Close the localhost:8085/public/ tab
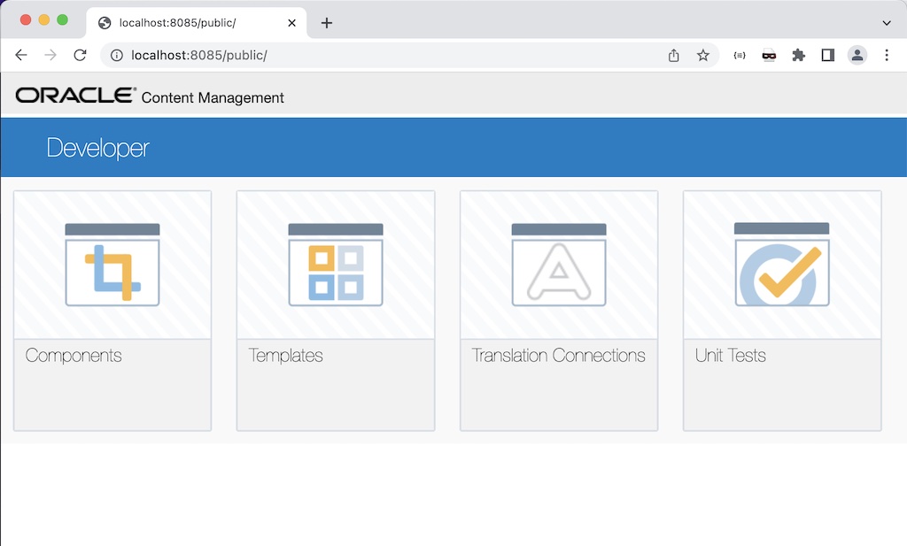Image resolution: width=907 pixels, height=546 pixels. click(292, 23)
